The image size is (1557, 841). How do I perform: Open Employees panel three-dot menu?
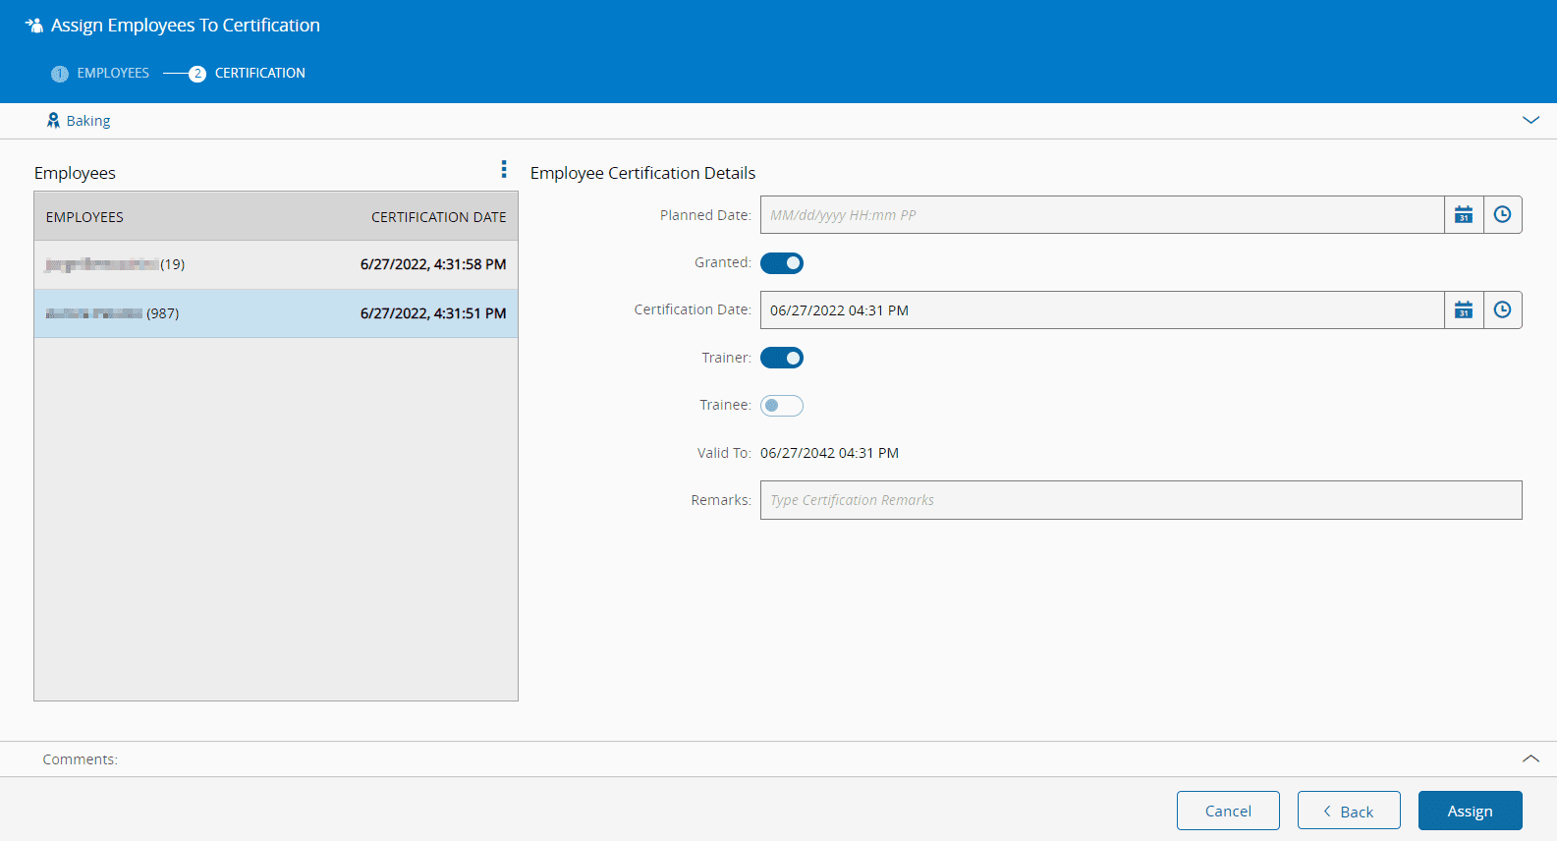pos(504,170)
